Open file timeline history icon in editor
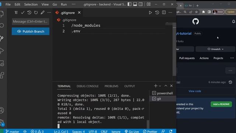Image resolution: width=236 pixels, height=133 pixels. point(157,13)
